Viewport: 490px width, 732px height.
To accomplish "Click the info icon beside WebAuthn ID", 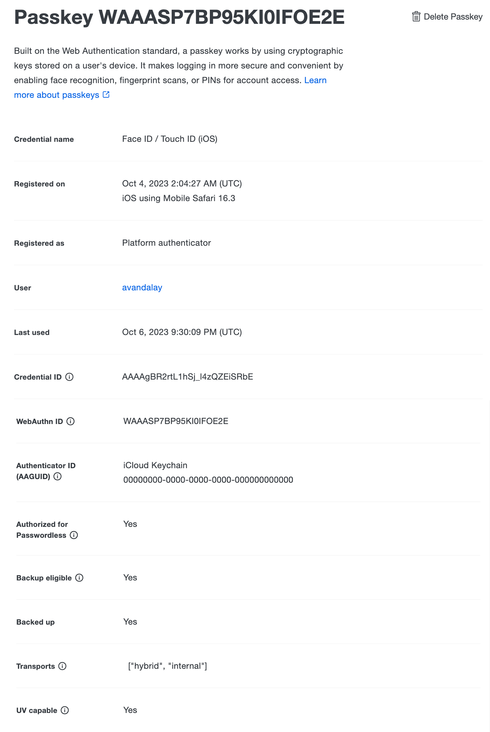I will 71,421.
